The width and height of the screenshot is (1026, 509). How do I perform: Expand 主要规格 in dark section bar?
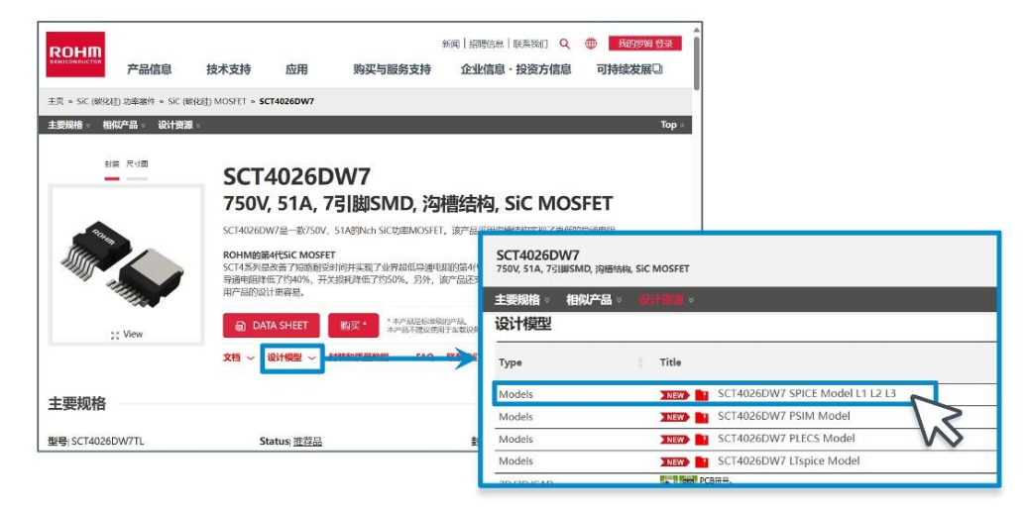(68, 125)
